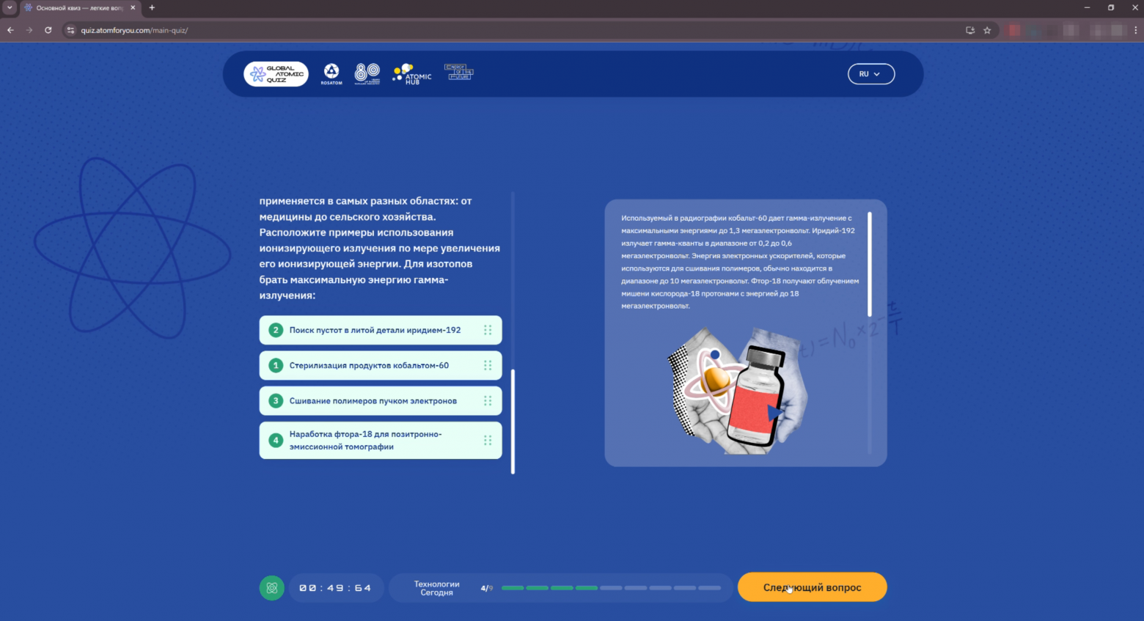Click the timer showing 00:49:64
The width and height of the screenshot is (1144, 621).
click(x=336, y=587)
